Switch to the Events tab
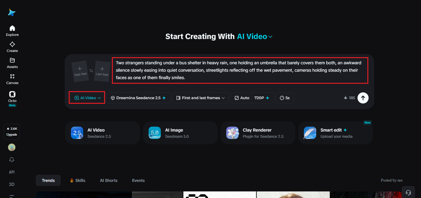Viewport: 421px width, 198px height. point(138,181)
